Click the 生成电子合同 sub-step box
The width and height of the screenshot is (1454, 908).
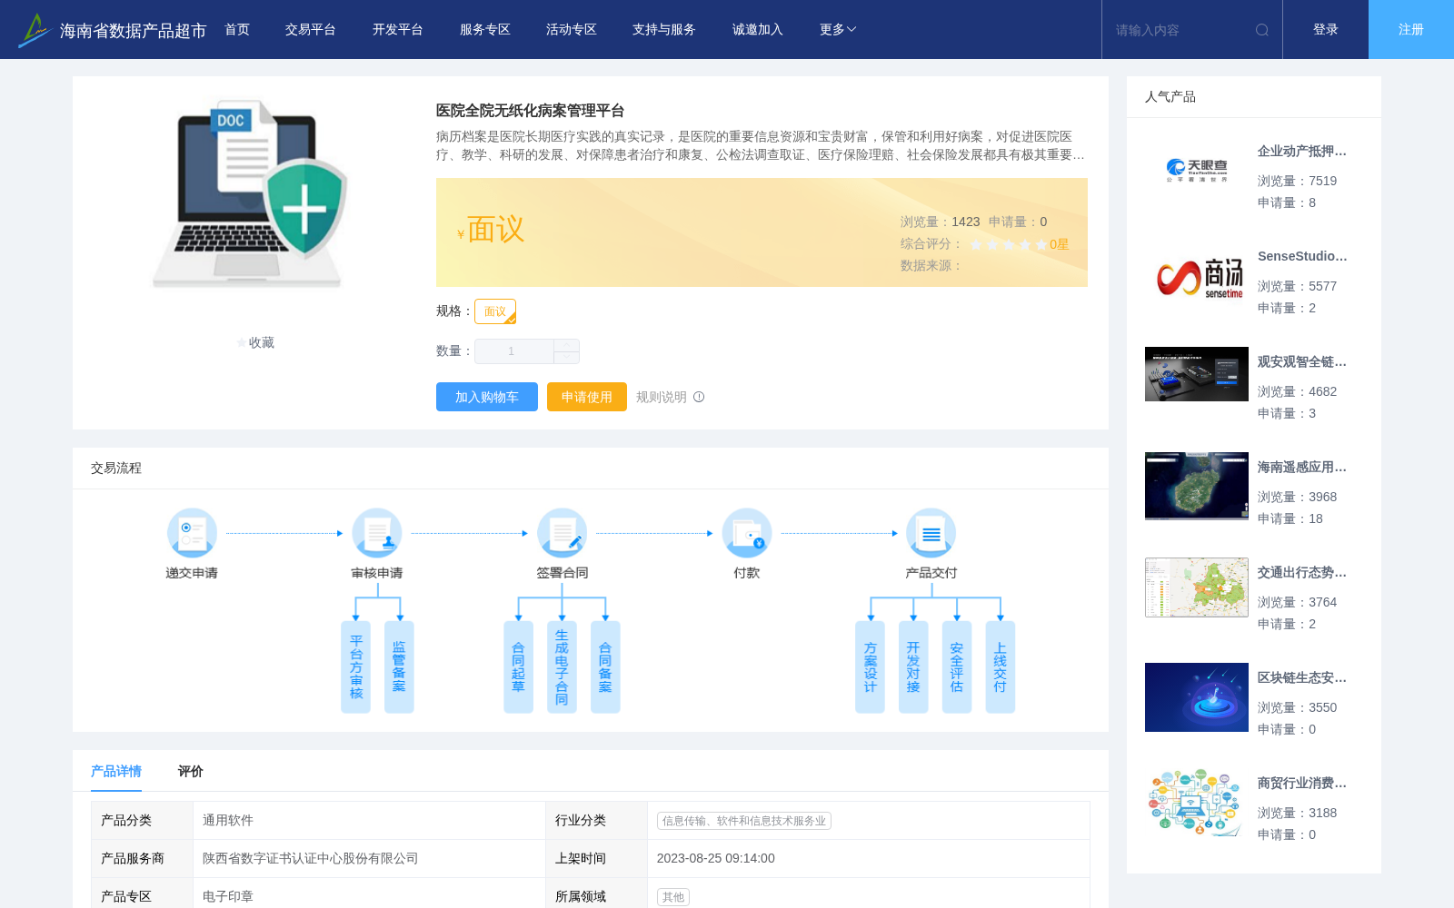coord(562,667)
